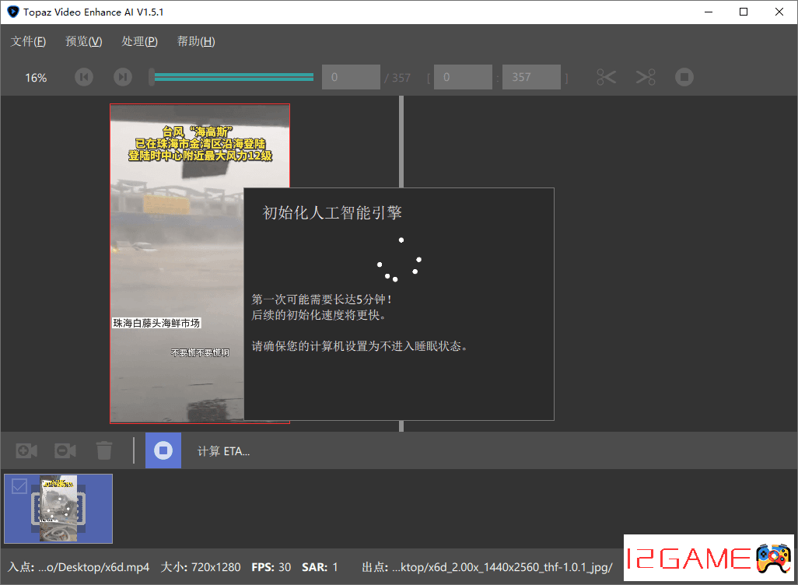Stop processing with the blue stop button
The width and height of the screenshot is (798, 585).
[x=163, y=450]
